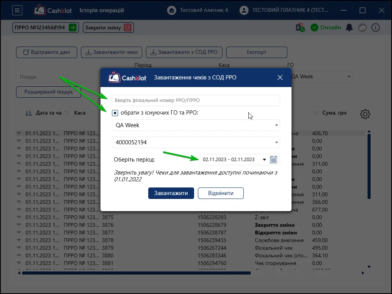Click the home icon beside Тестовий платник 4
This screenshot has width=392, height=294.
point(172,10)
